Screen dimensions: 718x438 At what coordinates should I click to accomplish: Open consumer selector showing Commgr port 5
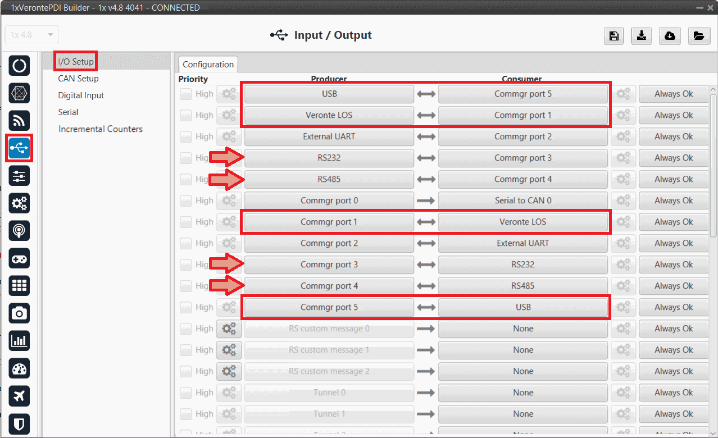pyautogui.click(x=522, y=94)
